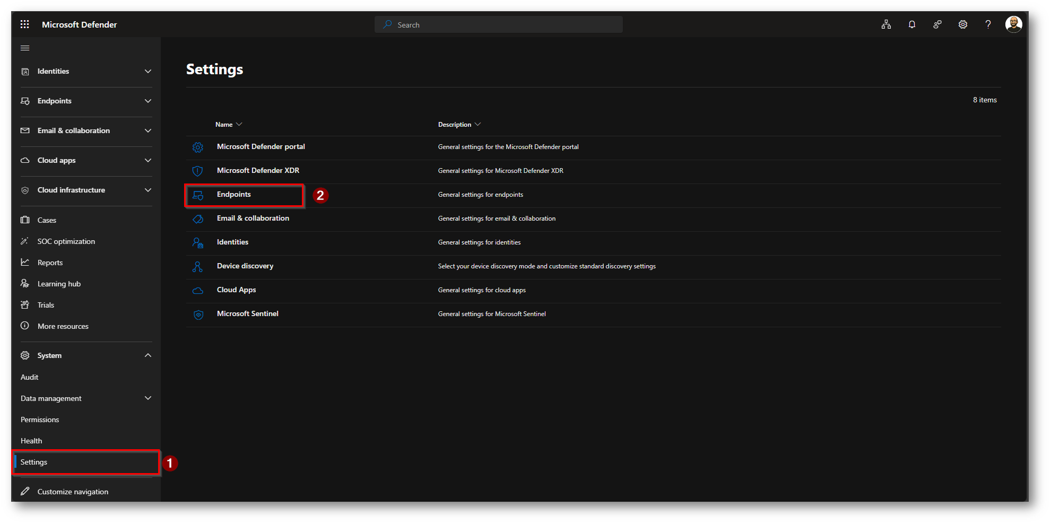
Task: Click the Device discovery row icon
Action: pos(198,267)
